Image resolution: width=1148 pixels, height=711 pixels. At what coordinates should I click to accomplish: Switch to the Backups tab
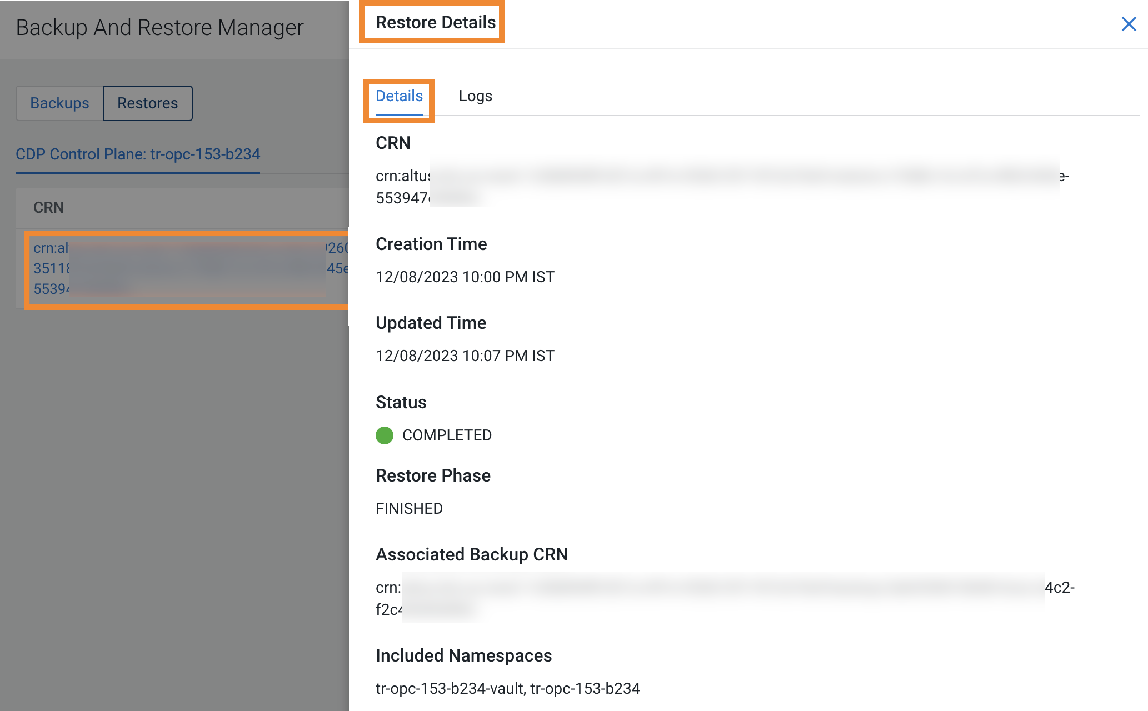(59, 103)
